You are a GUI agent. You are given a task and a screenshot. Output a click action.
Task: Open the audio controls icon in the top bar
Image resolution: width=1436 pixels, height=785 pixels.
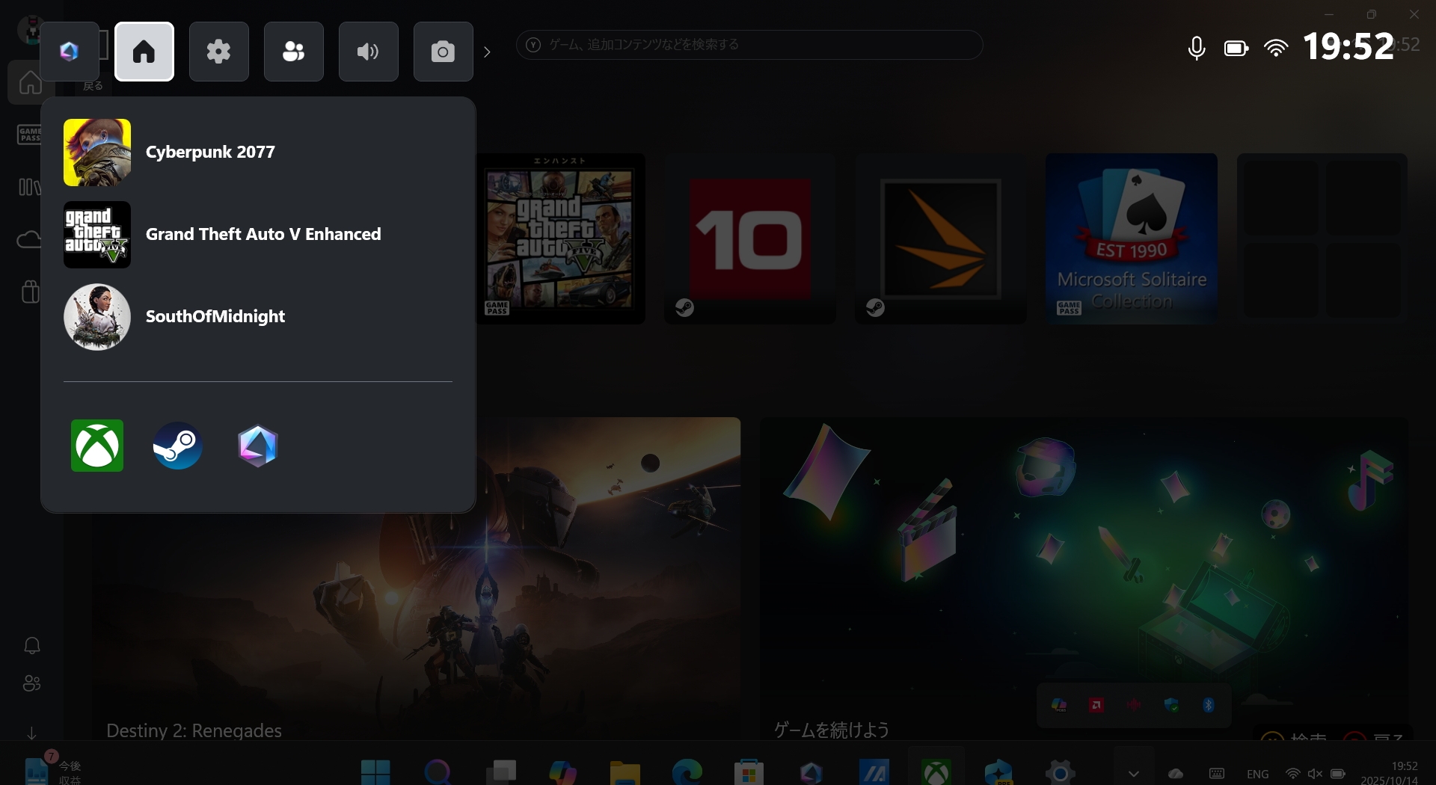[367, 51]
